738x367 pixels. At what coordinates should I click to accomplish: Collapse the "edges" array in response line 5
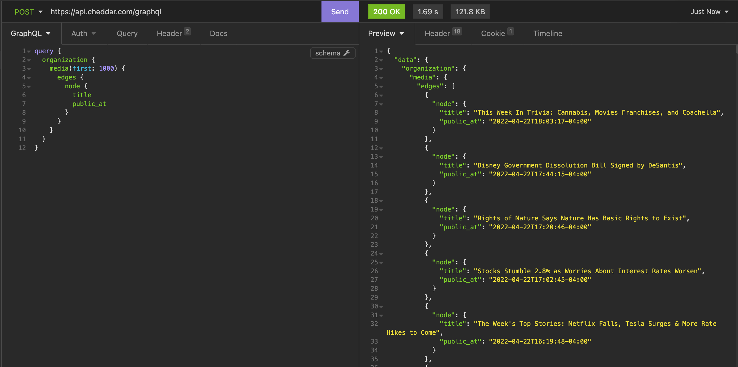pos(381,86)
